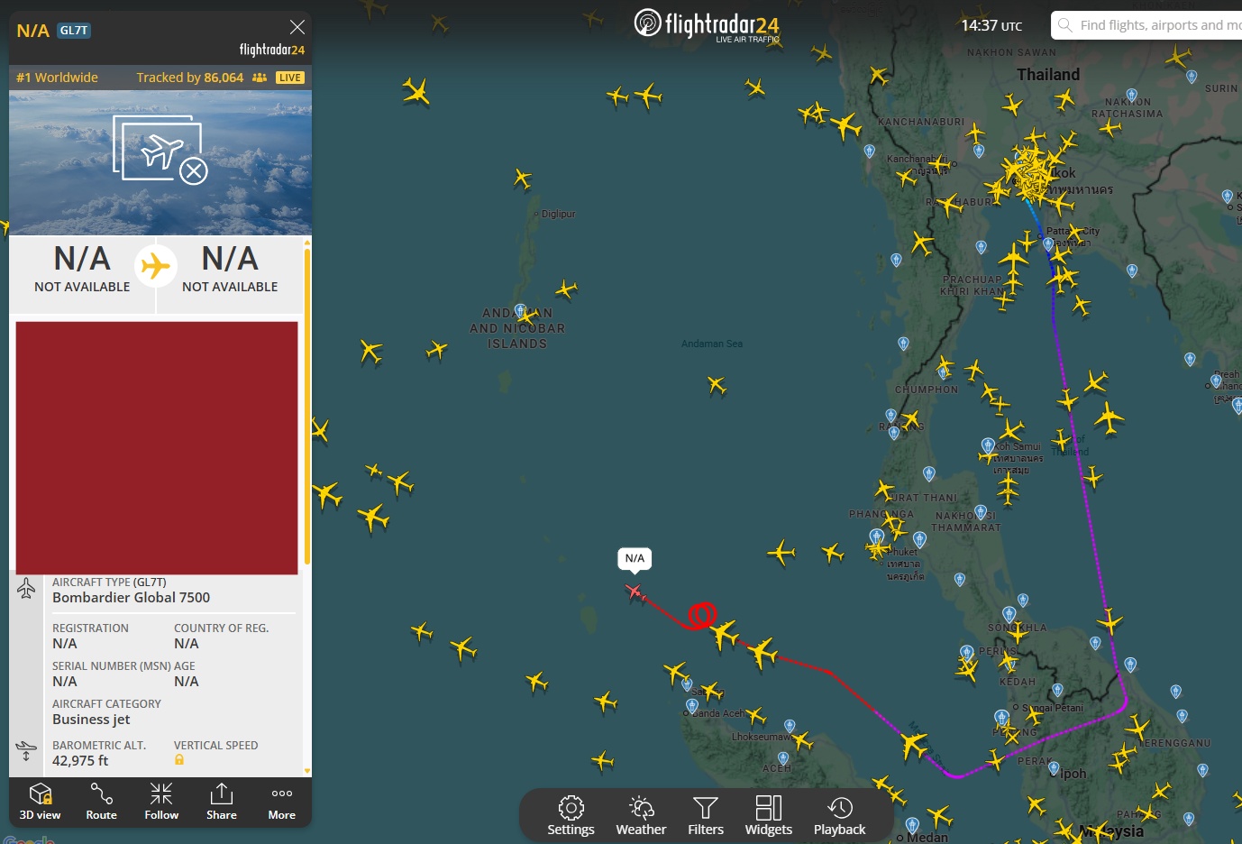The height and width of the screenshot is (844, 1242).
Task: Open the 3D view
Action: pos(40,802)
